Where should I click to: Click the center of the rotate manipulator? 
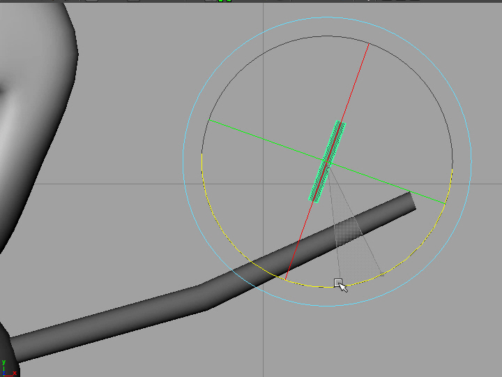(327, 162)
